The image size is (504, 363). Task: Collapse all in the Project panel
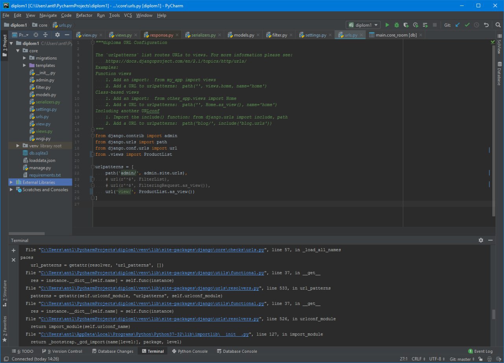(x=45, y=35)
